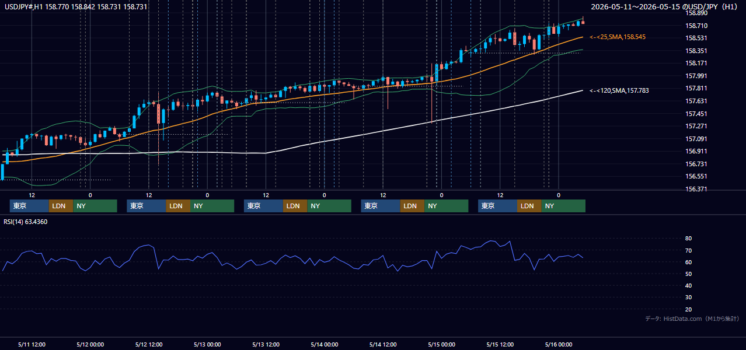Click price axis label 157.991
The image size is (746, 350).
(x=696, y=76)
